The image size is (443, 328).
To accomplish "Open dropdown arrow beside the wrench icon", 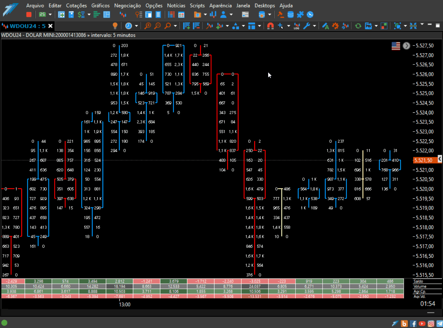I will 314,26.
